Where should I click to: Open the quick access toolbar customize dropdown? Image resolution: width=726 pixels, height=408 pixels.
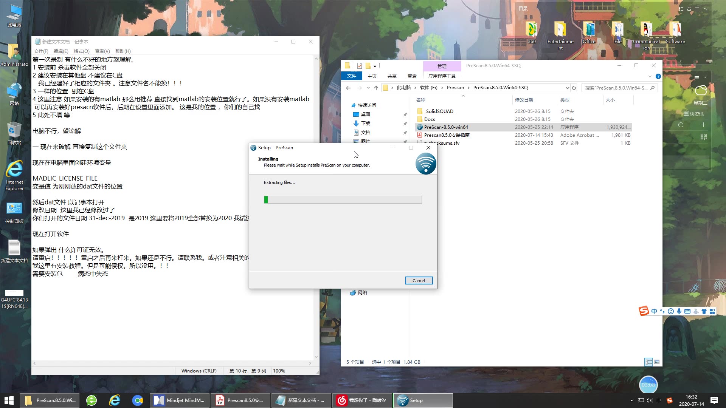[x=375, y=66]
